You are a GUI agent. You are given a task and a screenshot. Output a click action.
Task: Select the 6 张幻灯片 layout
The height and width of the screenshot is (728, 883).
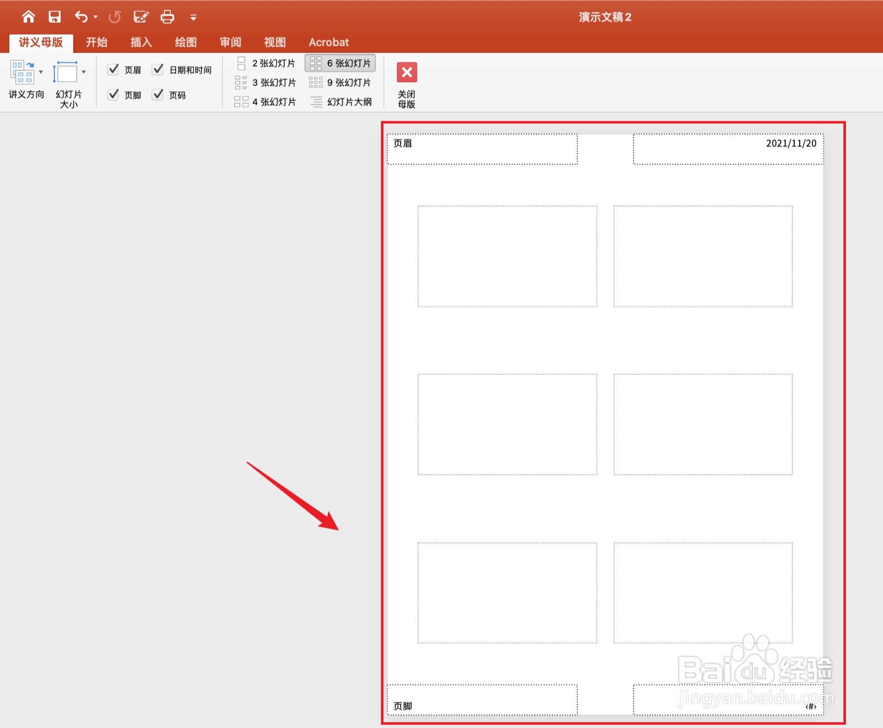(x=340, y=63)
